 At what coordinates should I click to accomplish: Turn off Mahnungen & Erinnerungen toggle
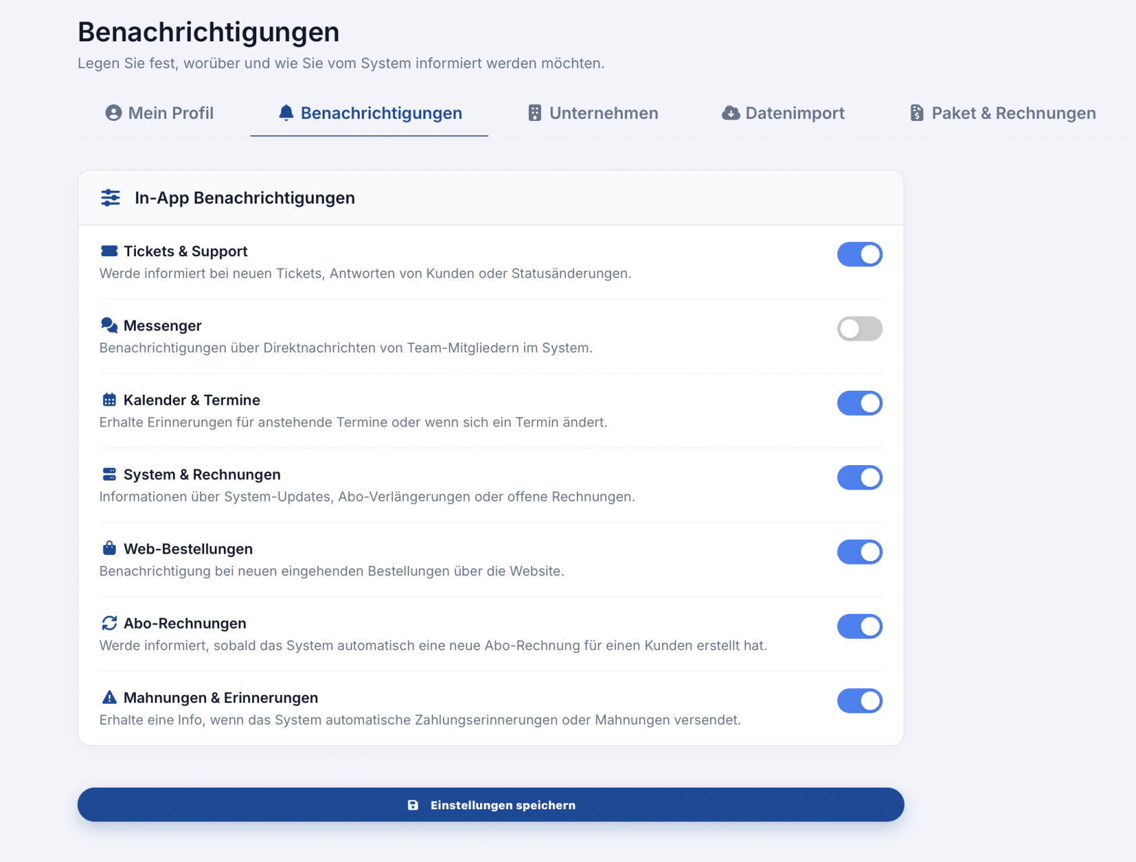859,700
